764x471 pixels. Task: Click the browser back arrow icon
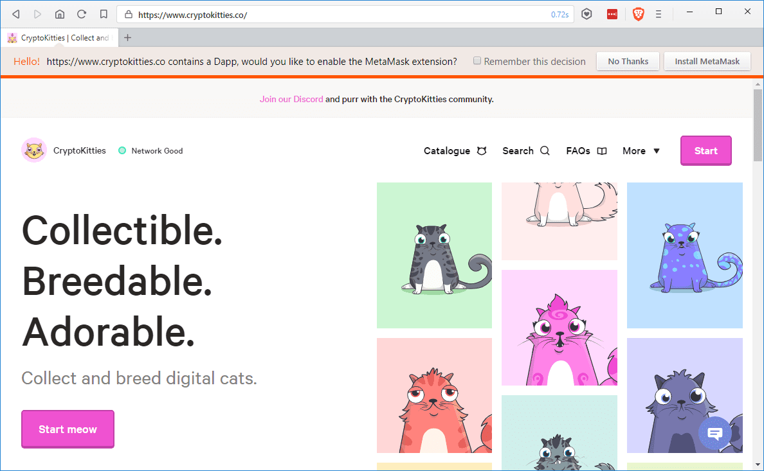tap(15, 15)
